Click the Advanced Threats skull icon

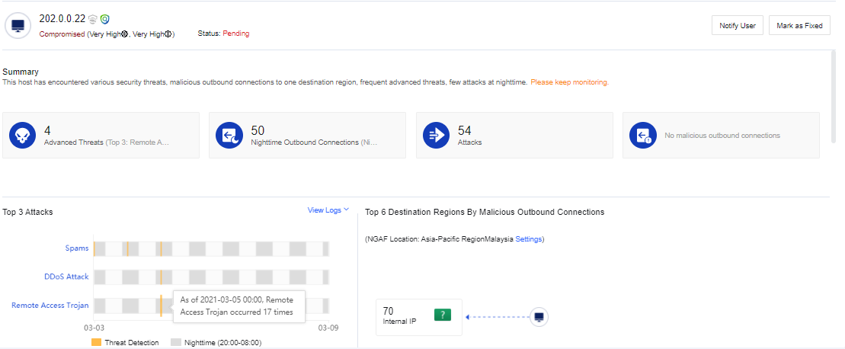point(22,136)
